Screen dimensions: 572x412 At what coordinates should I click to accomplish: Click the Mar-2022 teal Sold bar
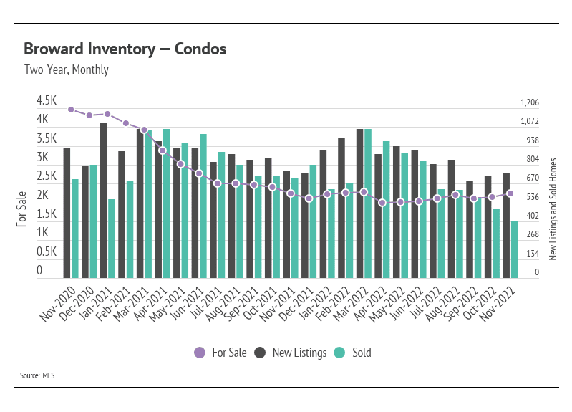pos(368,203)
